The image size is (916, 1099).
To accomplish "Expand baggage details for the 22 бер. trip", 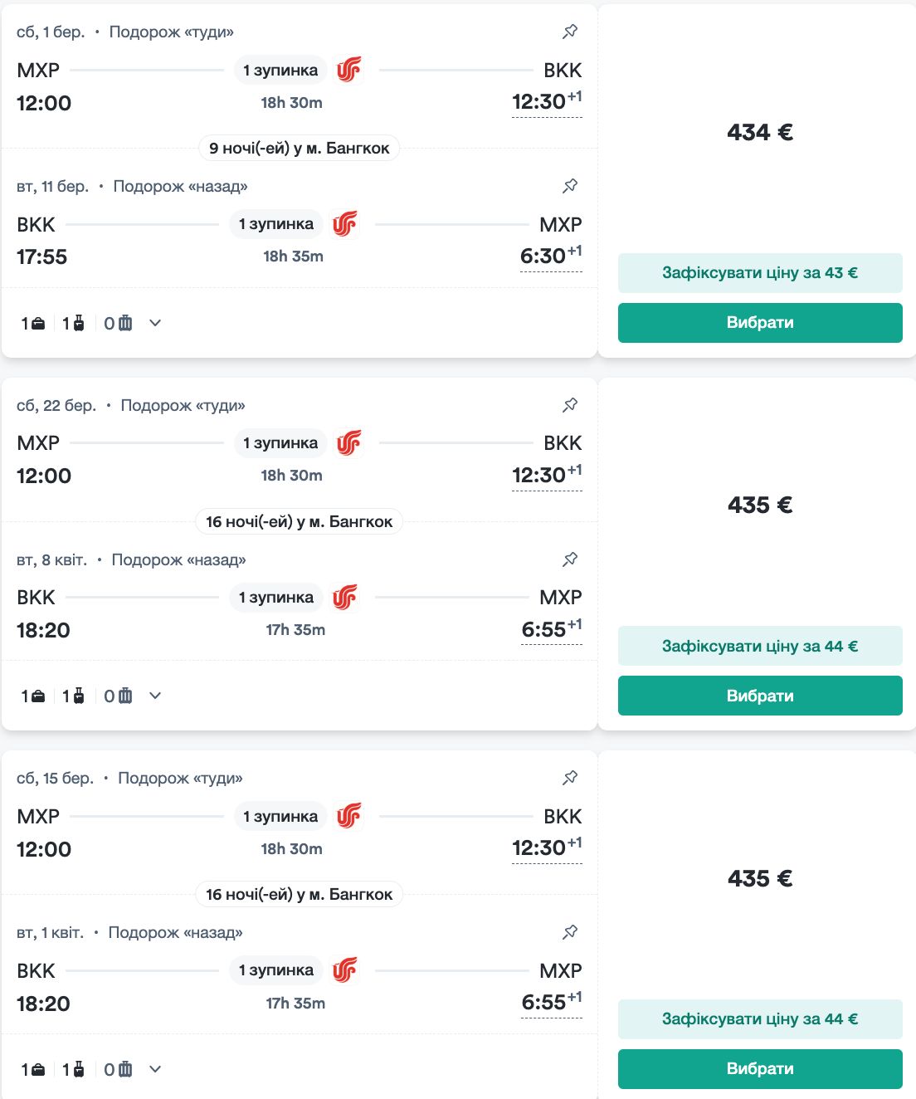I will pyautogui.click(x=155, y=696).
